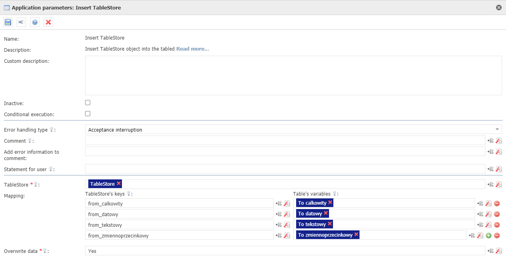This screenshot has height=260, width=506.
Task: Show the Overwrite data hint bulb
Action: 45,251
